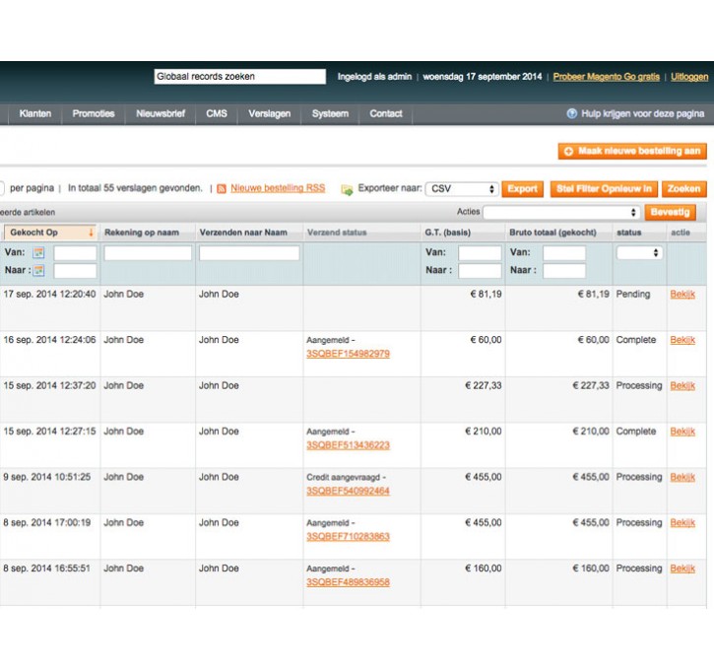Click G.T. (basis) Naar input
The image size is (714, 670).
(x=480, y=271)
